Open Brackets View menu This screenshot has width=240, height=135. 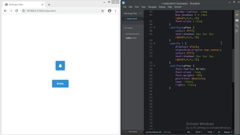point(143,7)
